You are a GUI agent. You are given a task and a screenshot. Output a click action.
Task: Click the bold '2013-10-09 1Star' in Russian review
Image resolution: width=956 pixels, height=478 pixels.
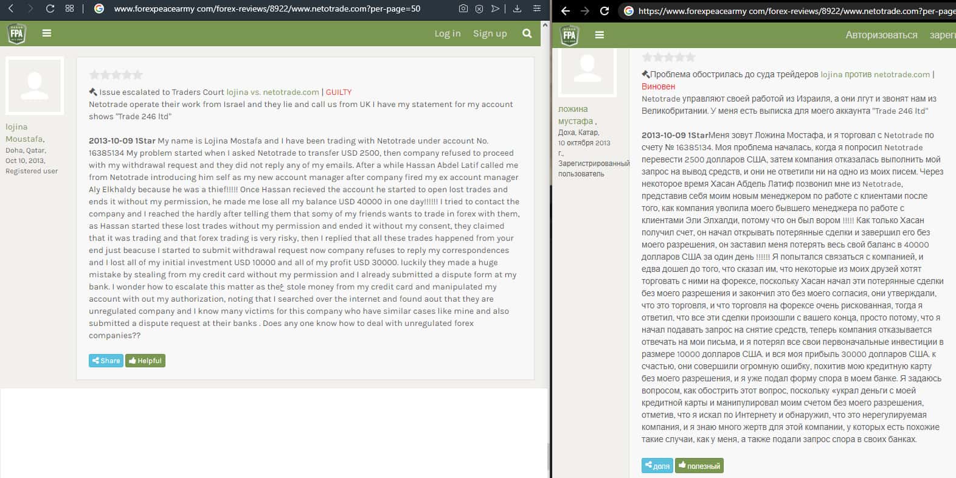(x=674, y=135)
